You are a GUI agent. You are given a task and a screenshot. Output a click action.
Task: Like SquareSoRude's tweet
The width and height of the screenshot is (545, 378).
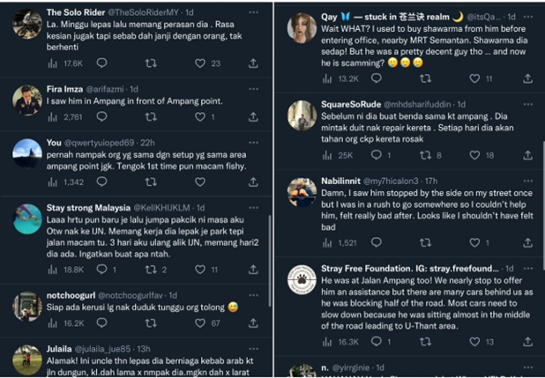point(475,155)
